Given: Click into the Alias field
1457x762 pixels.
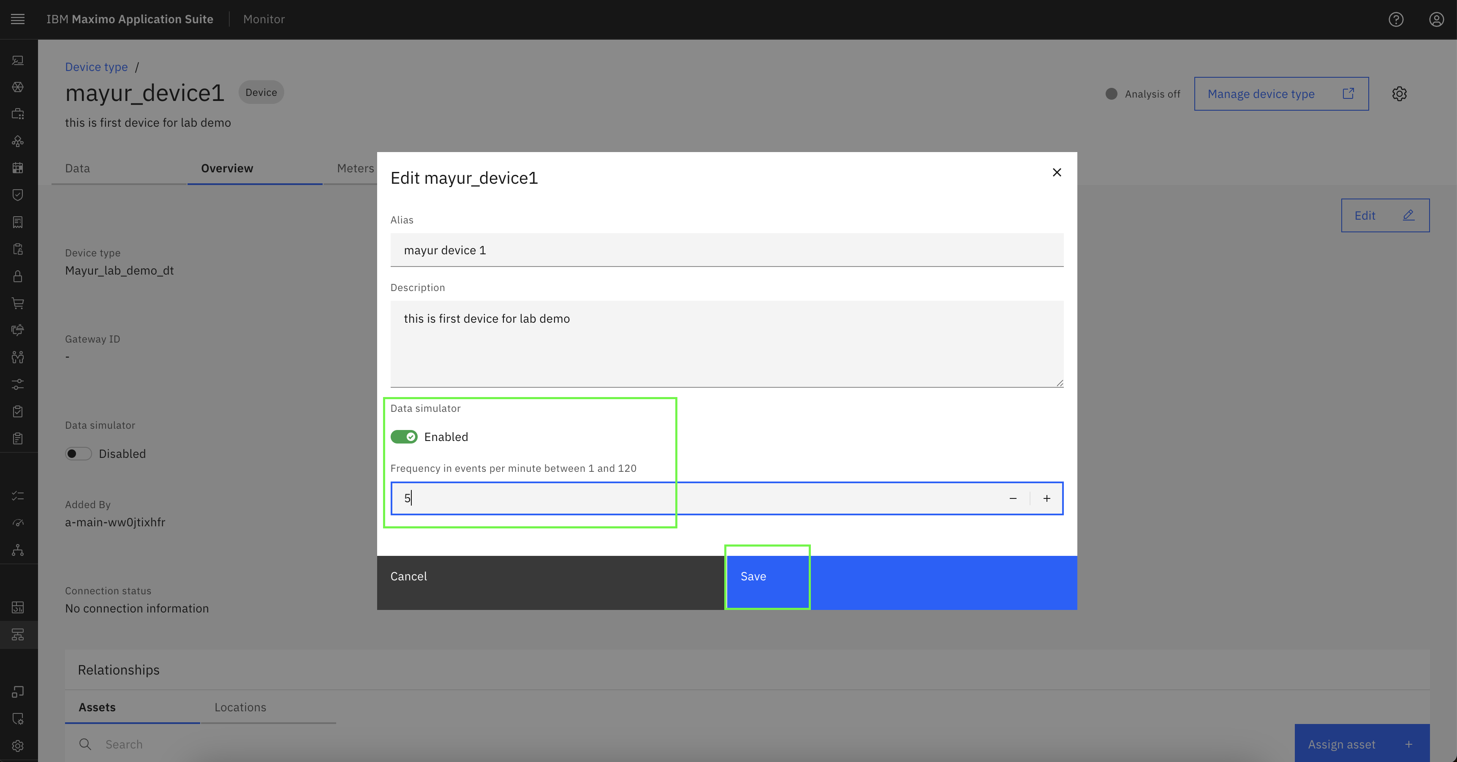Looking at the screenshot, I should [x=727, y=250].
